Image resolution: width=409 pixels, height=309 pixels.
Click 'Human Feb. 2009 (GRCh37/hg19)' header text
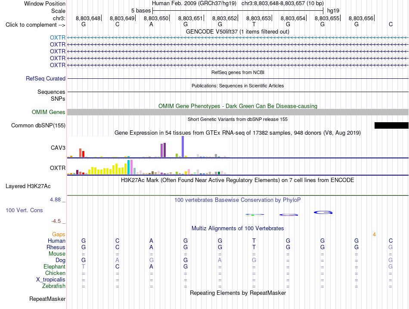click(194, 3)
